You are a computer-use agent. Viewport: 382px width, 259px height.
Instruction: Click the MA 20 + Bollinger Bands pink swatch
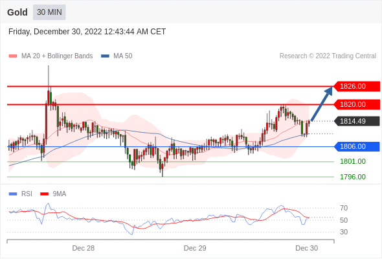[x=13, y=56]
